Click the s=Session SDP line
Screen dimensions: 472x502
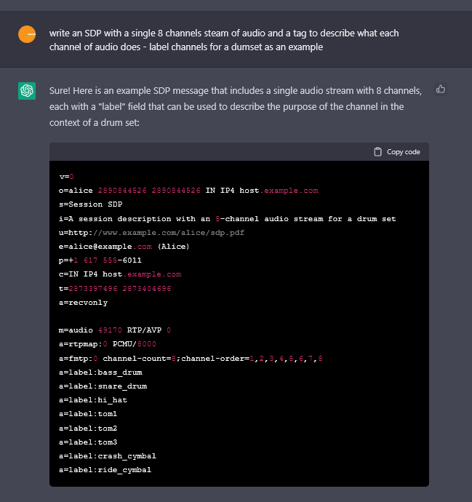point(91,204)
